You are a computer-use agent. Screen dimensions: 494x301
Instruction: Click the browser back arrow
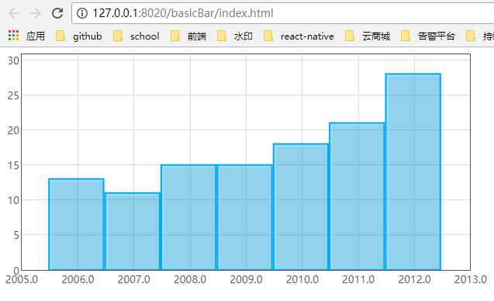14,13
